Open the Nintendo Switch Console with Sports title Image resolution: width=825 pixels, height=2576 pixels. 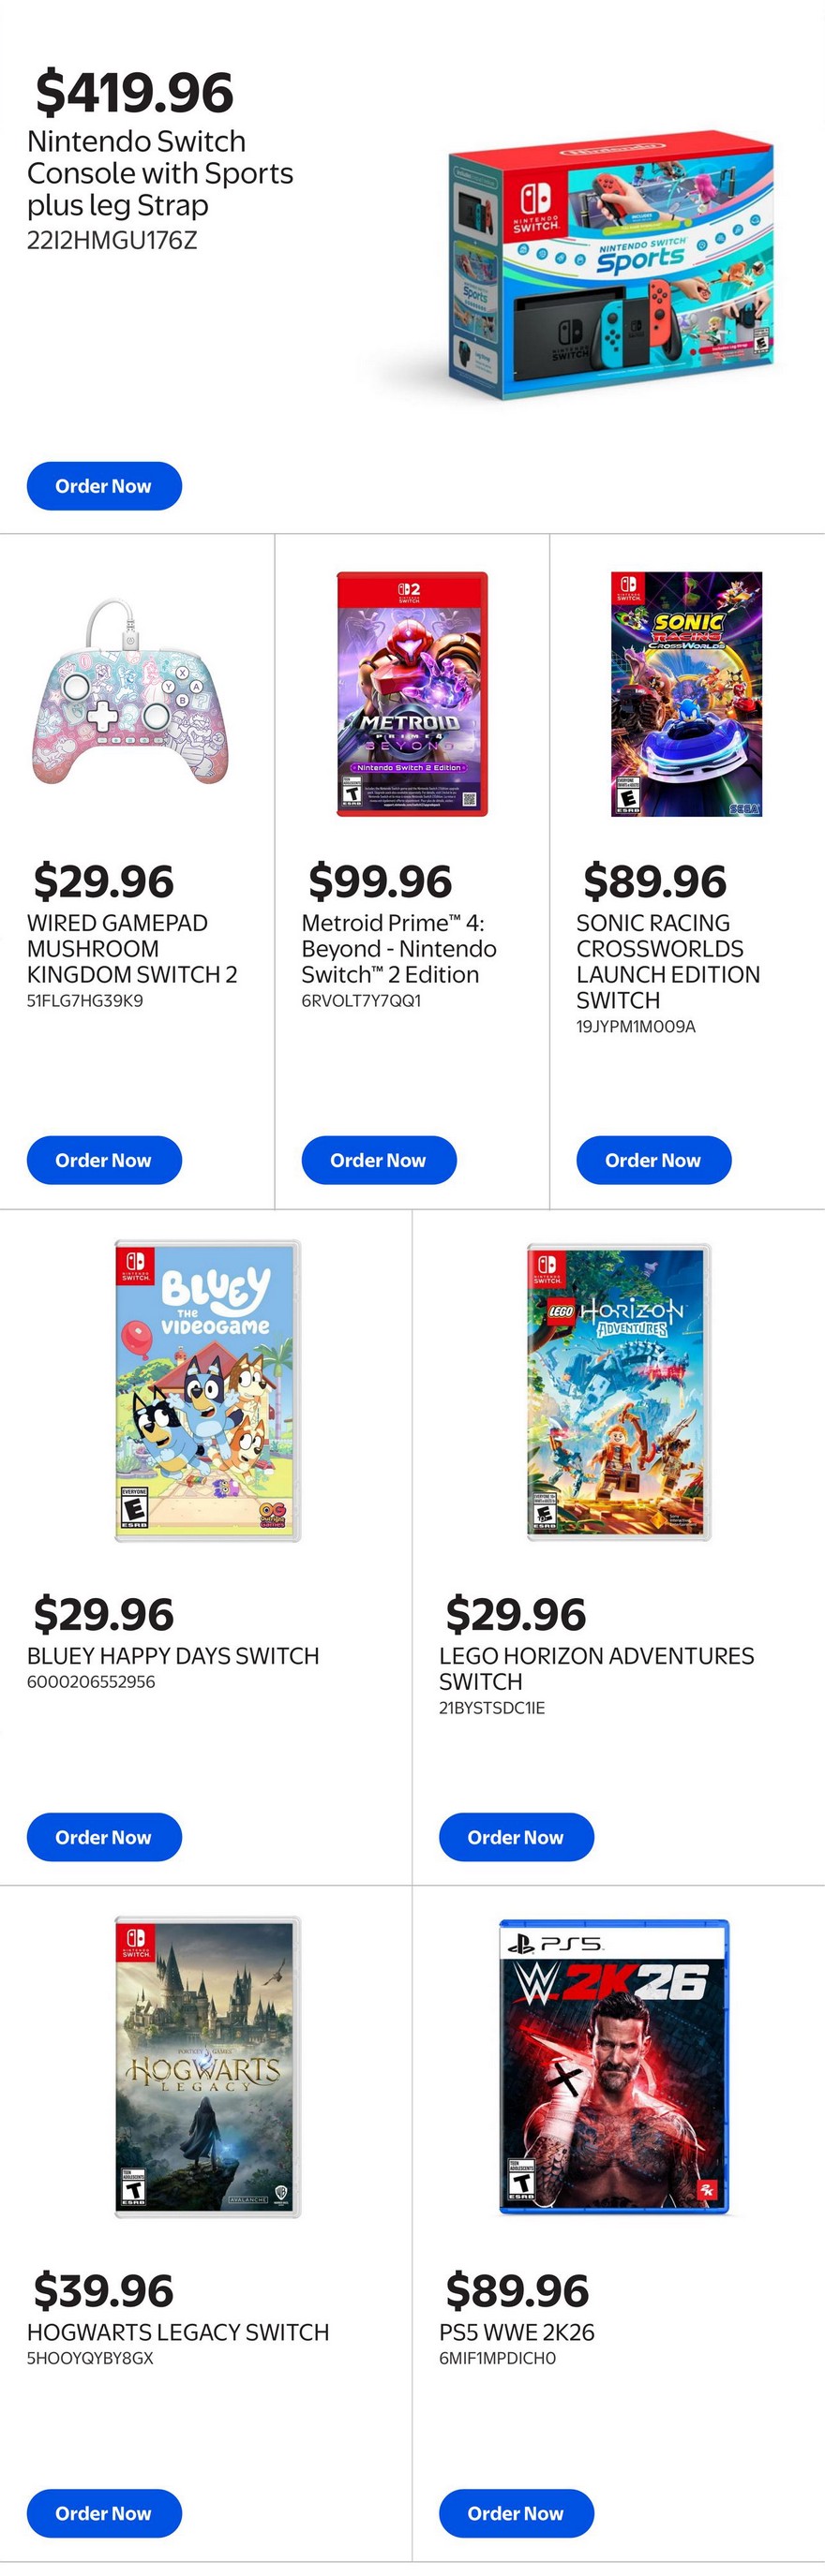[x=160, y=173]
